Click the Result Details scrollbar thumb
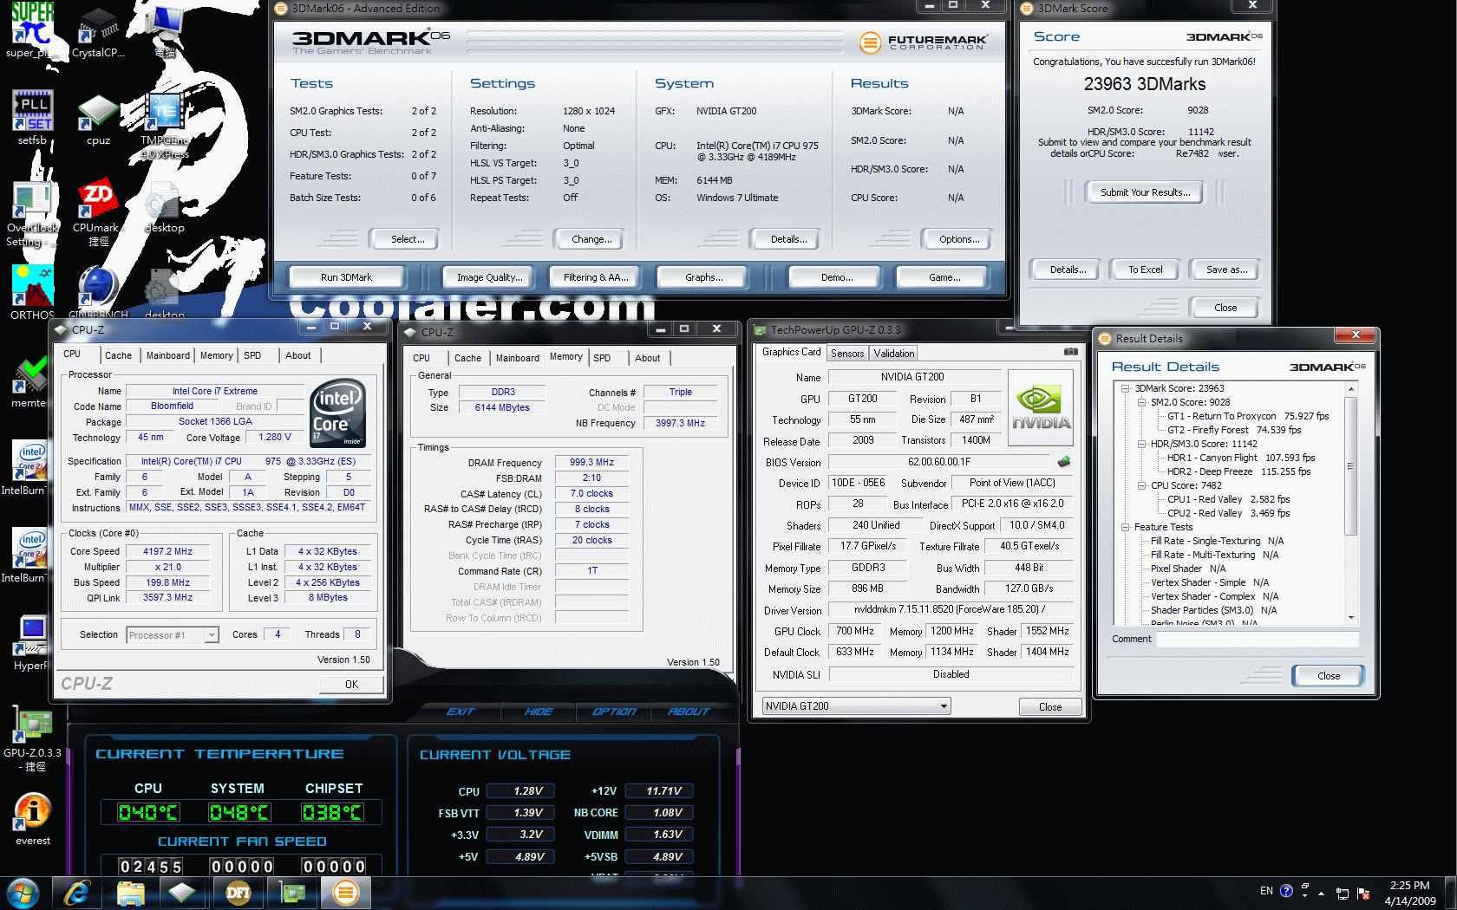Image resolution: width=1457 pixels, height=910 pixels. click(x=1350, y=466)
